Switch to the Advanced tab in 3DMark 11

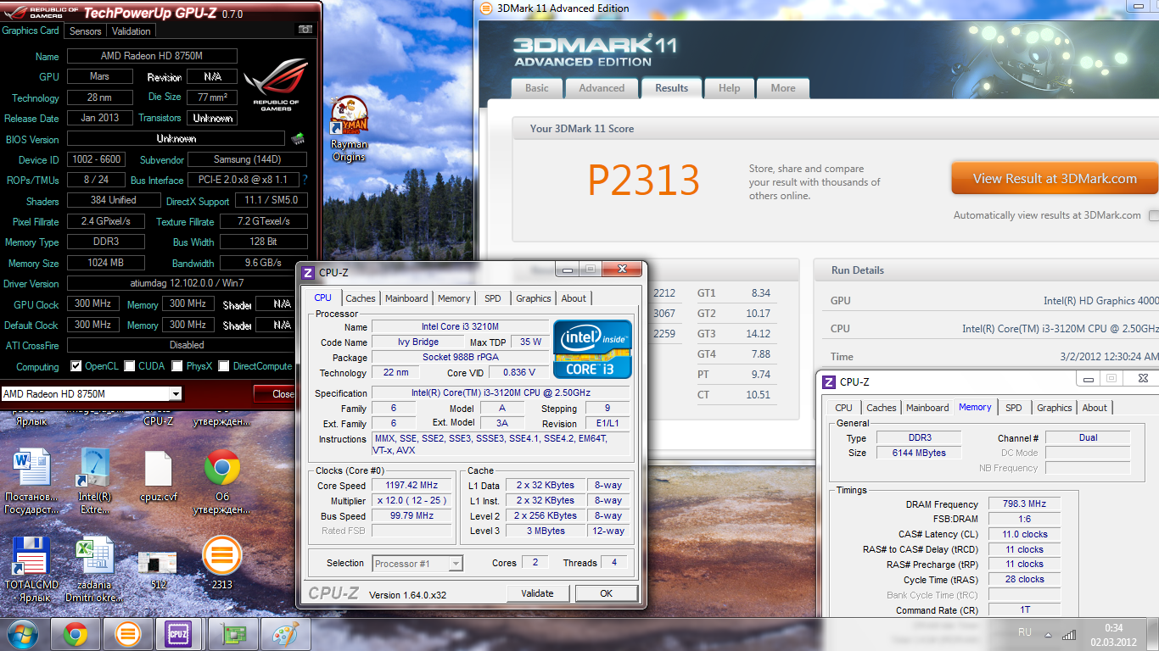(602, 88)
